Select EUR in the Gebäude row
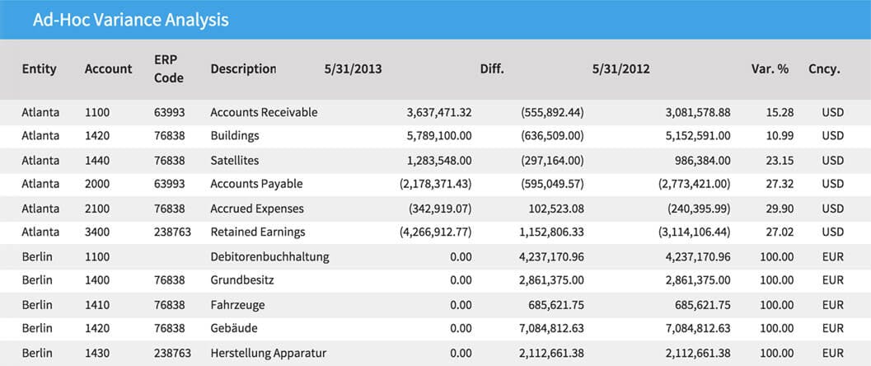871x366 pixels. point(833,328)
